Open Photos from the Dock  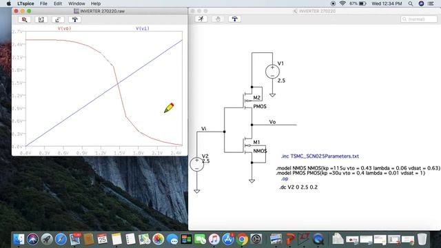coord(158,239)
